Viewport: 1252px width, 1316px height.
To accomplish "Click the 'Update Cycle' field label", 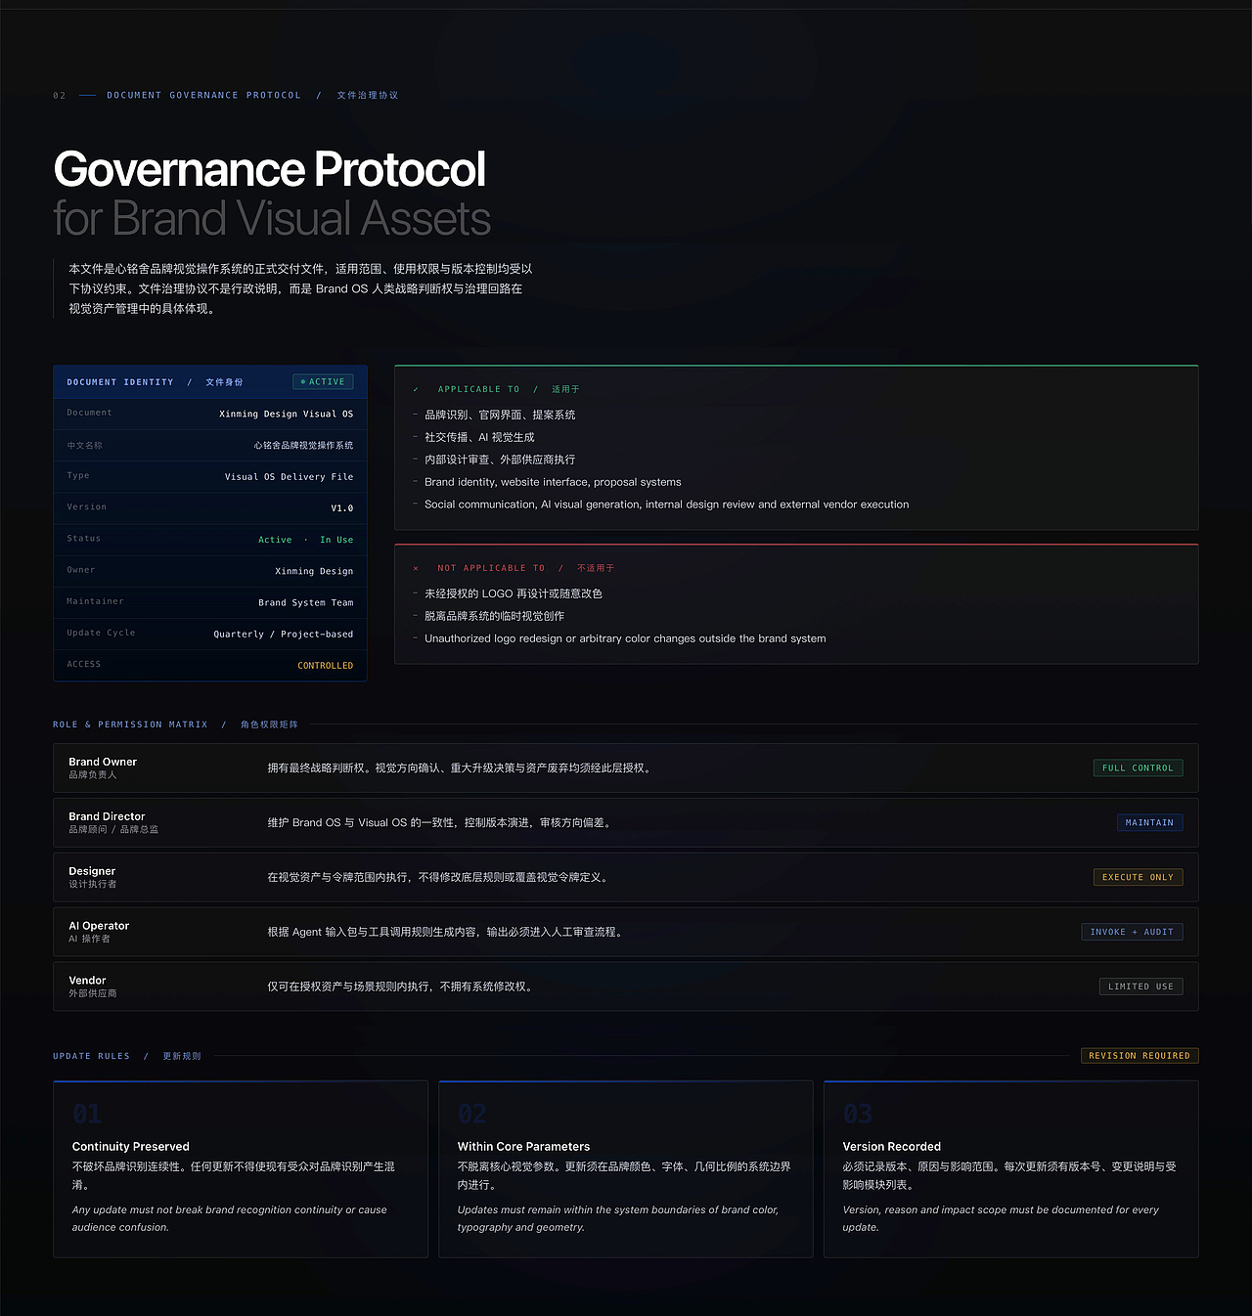I will [101, 633].
